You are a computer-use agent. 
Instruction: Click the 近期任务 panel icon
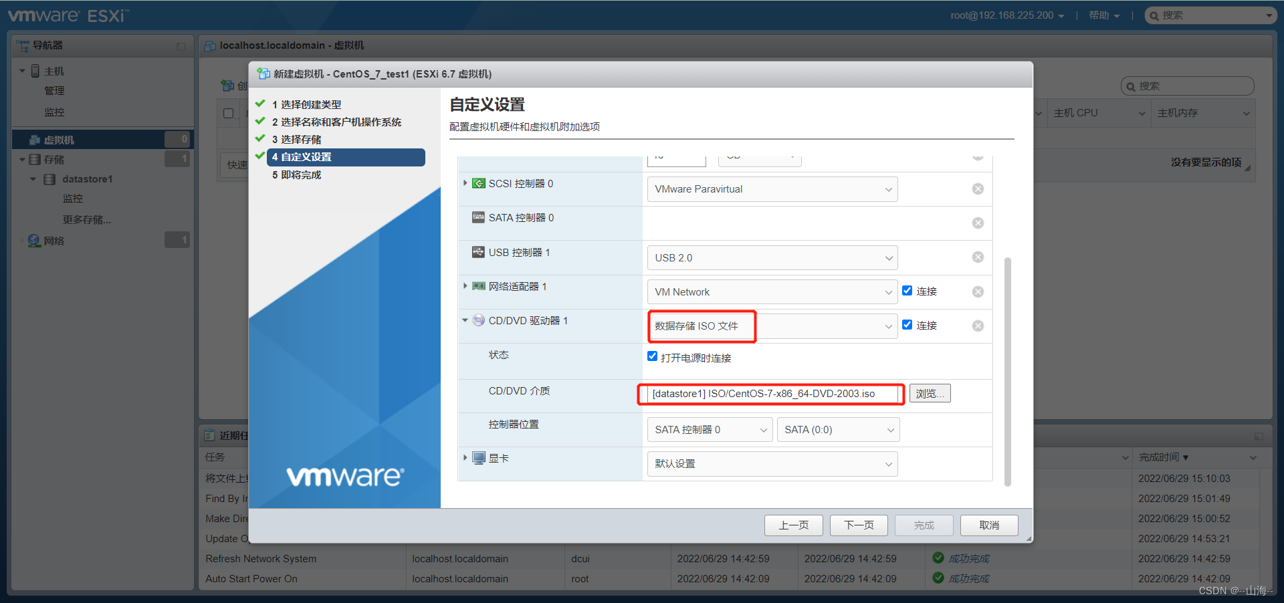pos(210,435)
